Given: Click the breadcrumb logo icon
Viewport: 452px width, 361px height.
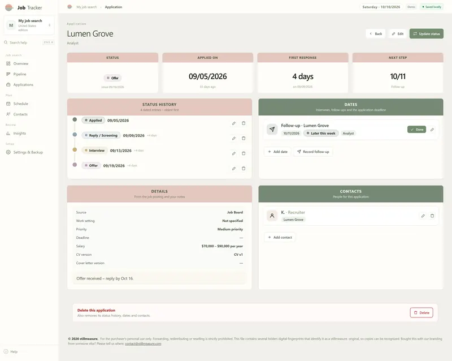Looking at the screenshot, I should click(x=69, y=7).
